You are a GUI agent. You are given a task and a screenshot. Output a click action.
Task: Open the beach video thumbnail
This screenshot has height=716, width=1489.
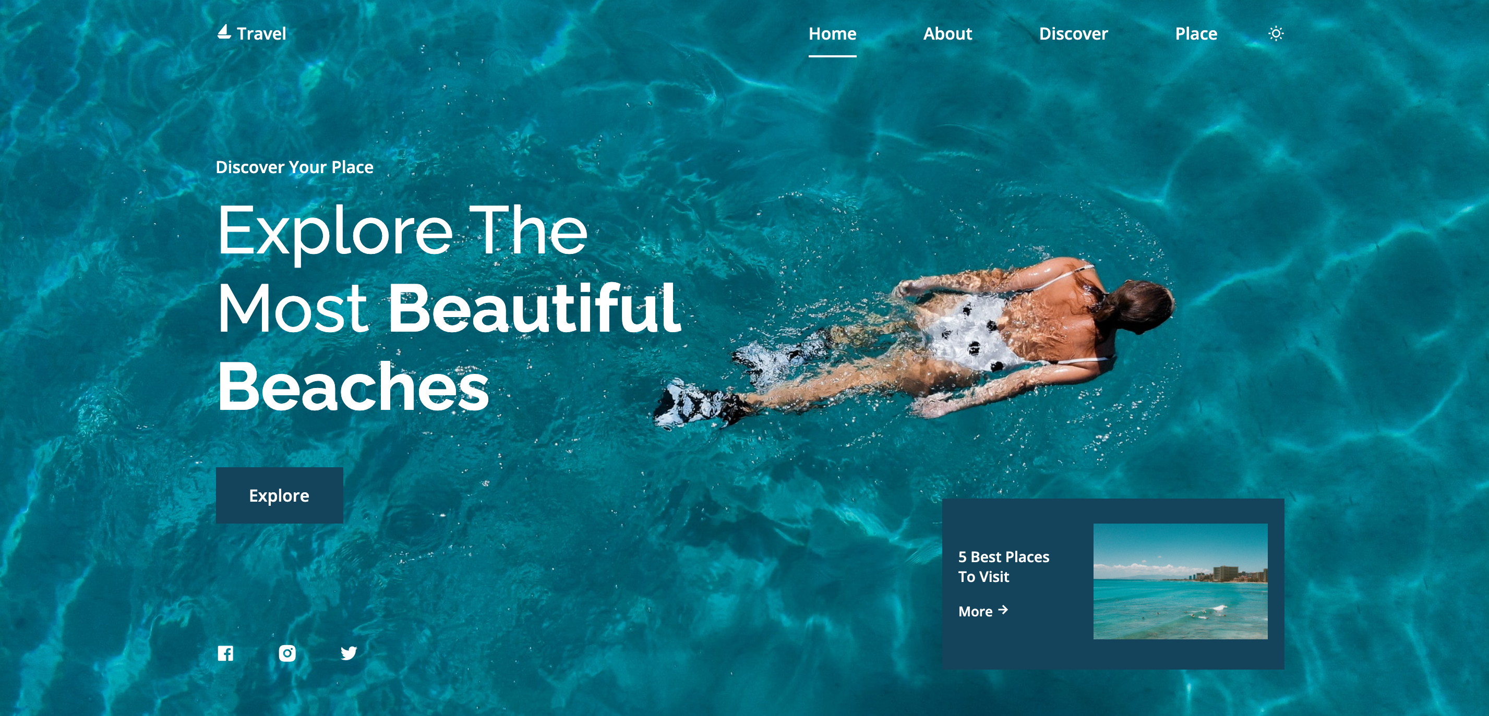[1180, 581]
